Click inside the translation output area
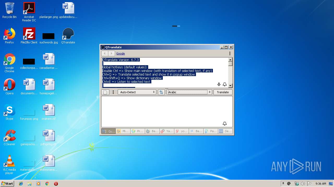Screen dimensions: 334x187 pos(167,111)
